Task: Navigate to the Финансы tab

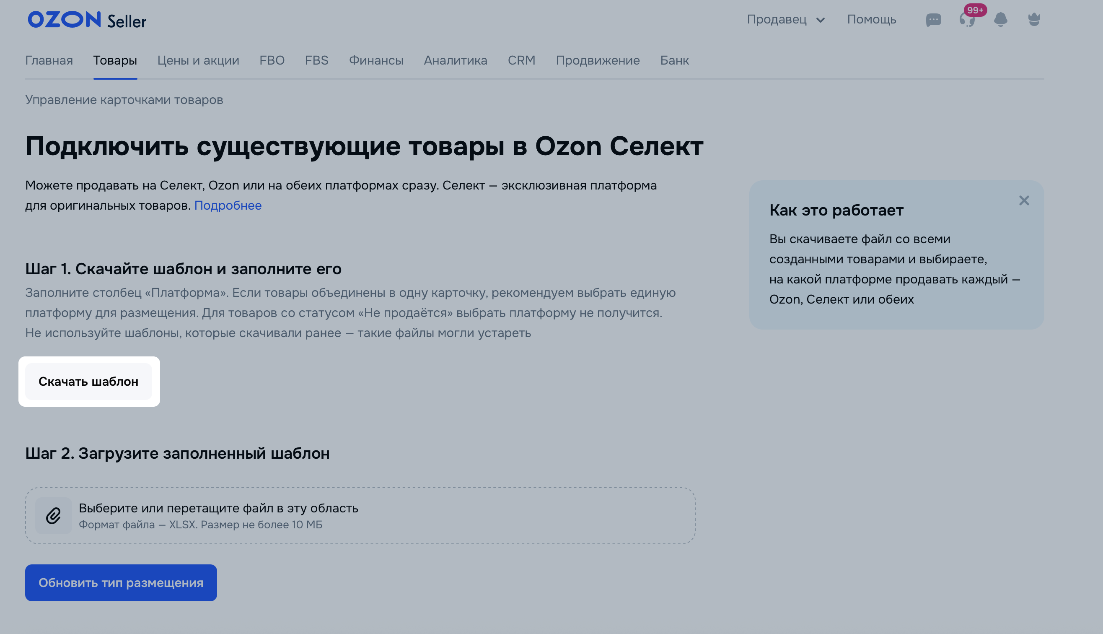Action: [x=376, y=60]
